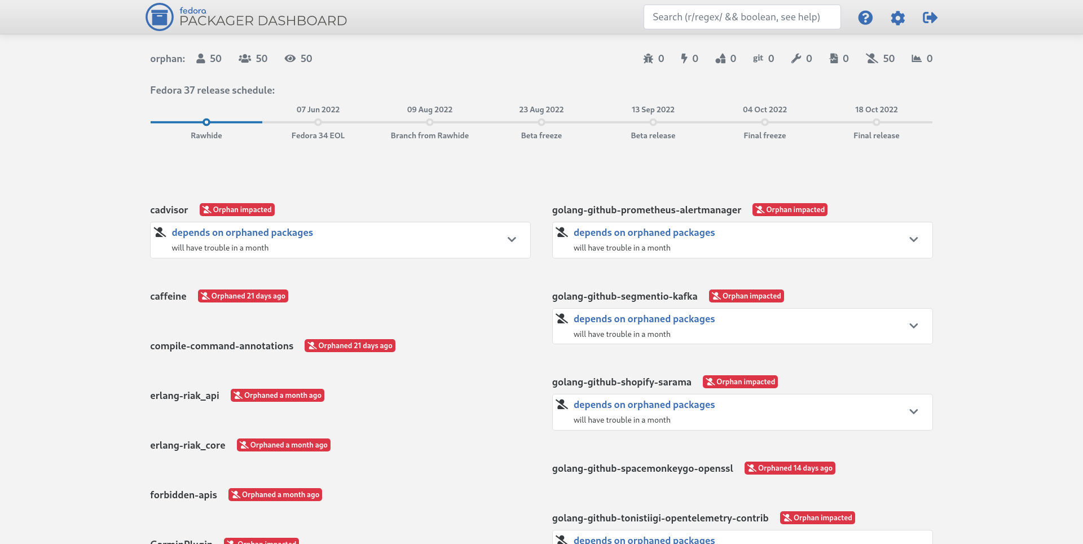Select golang-github-spacemonkeygo-openssl package name
1083x544 pixels.
click(642, 468)
